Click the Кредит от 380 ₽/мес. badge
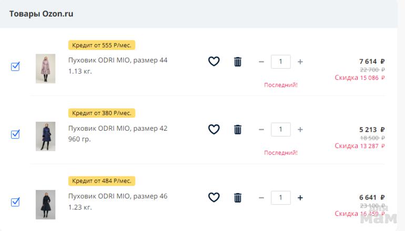The image size is (405, 231). pyautogui.click(x=102, y=113)
